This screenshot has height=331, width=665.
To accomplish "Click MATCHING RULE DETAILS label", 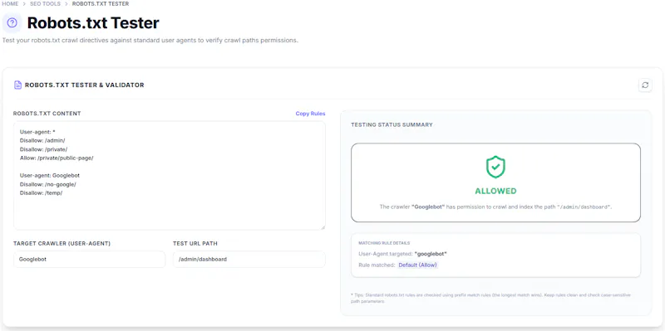I will tap(384, 243).
